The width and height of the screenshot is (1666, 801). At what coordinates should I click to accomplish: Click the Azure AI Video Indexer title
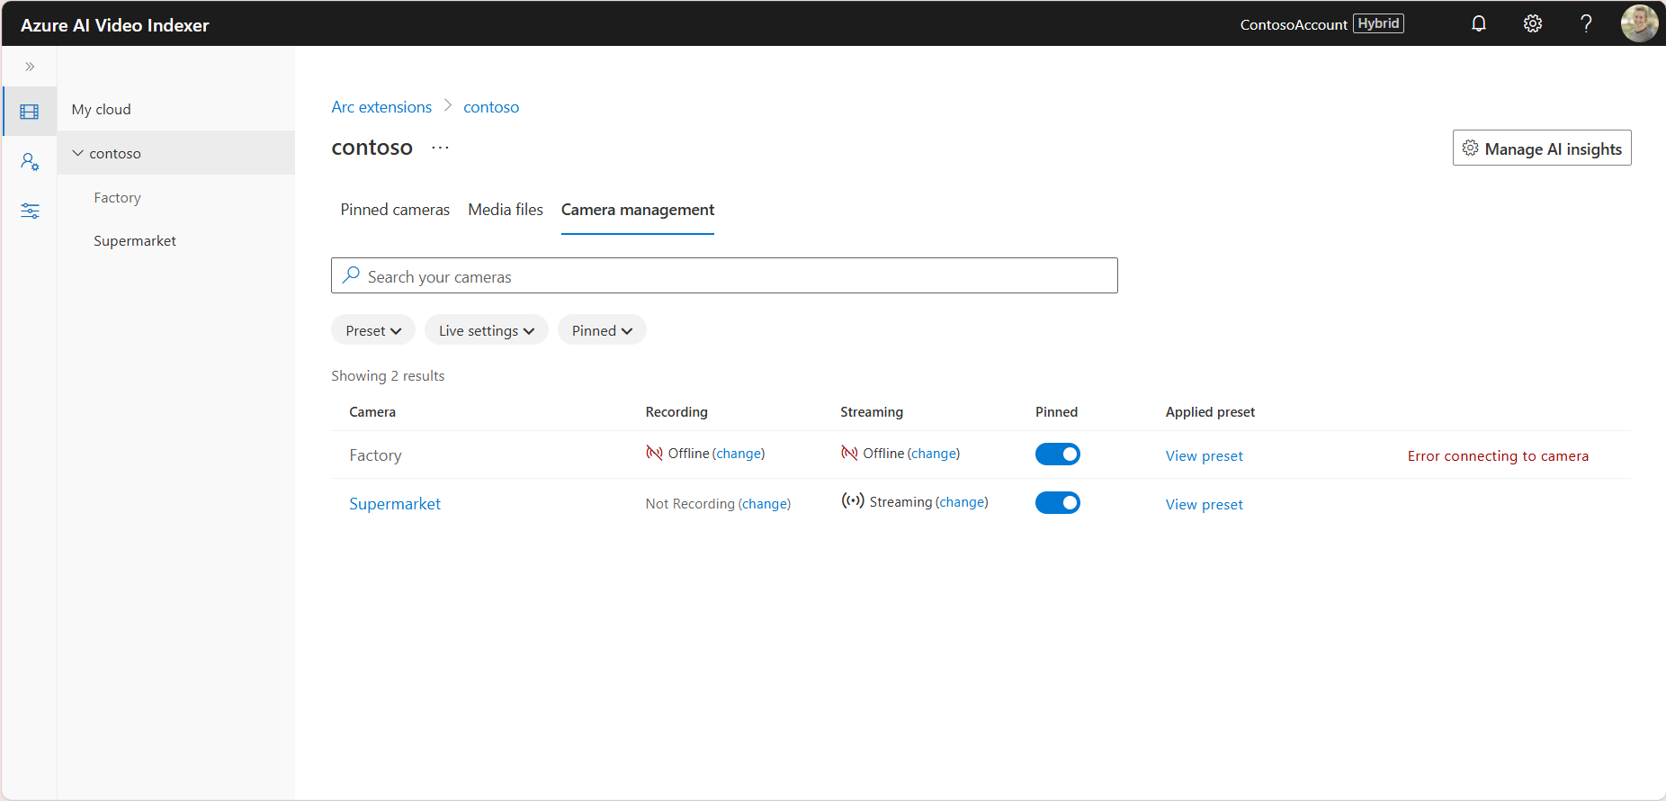(114, 25)
